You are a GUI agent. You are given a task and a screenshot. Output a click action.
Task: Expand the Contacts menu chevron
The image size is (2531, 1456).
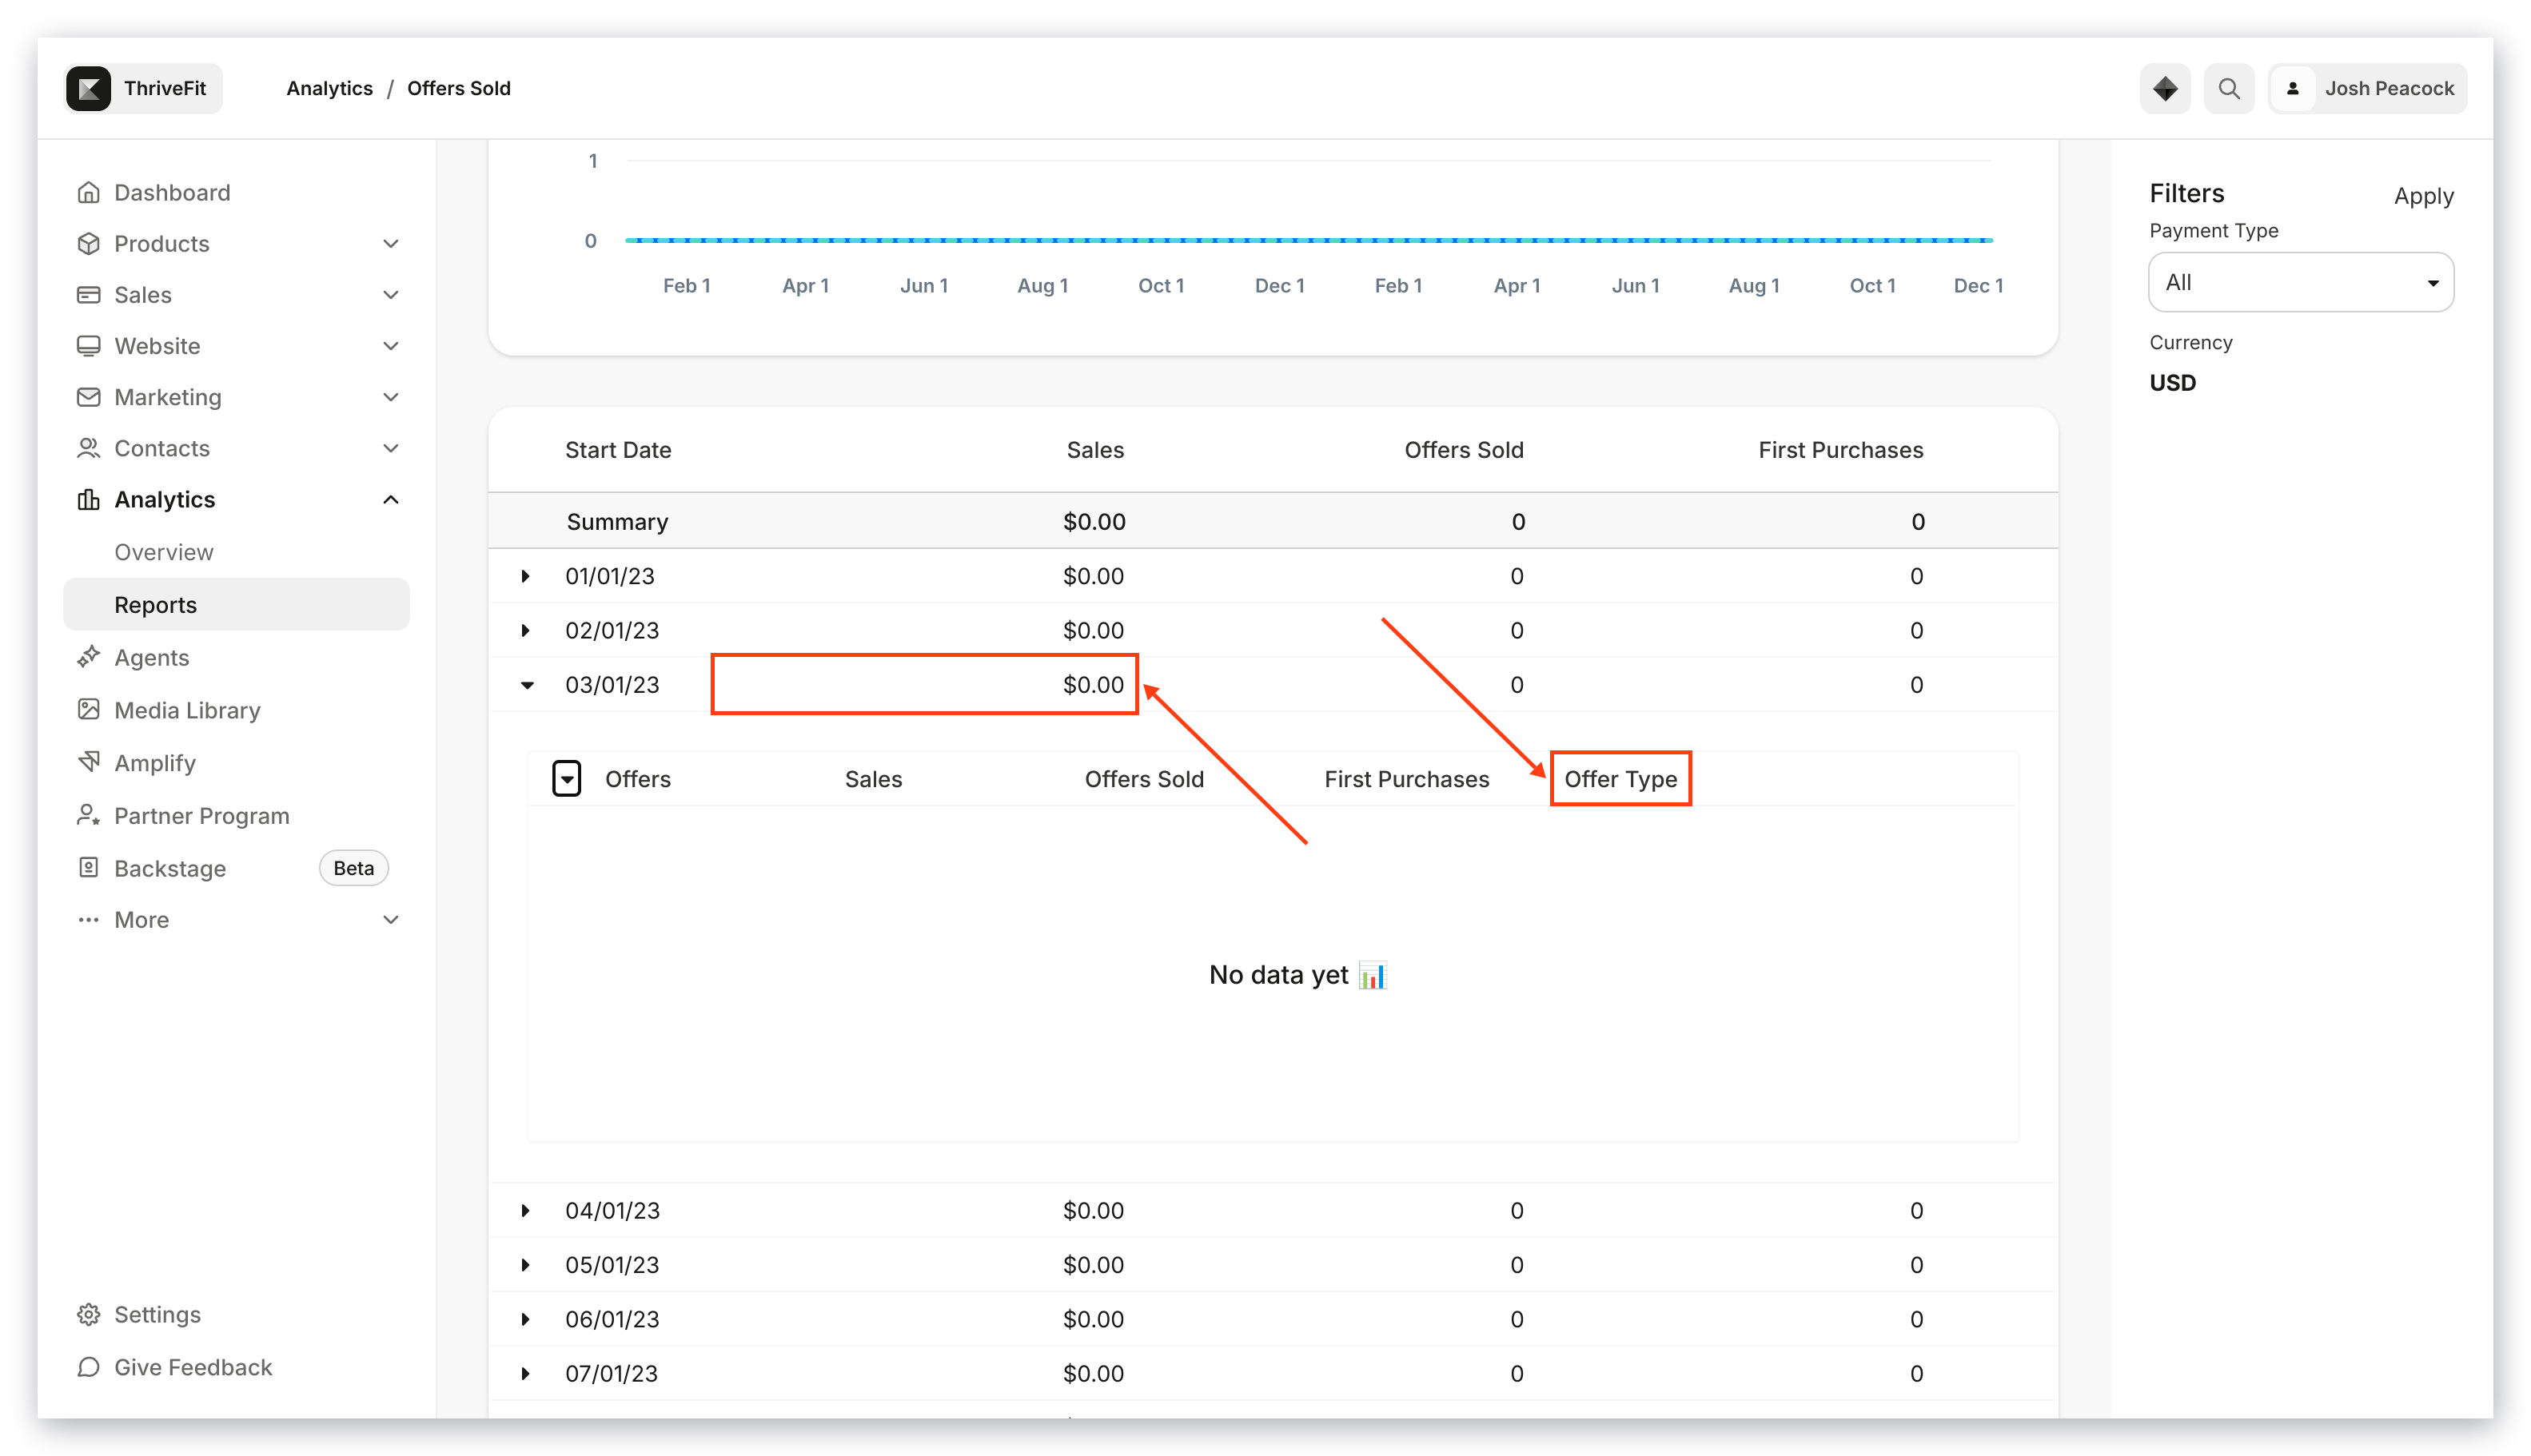pyautogui.click(x=391, y=448)
